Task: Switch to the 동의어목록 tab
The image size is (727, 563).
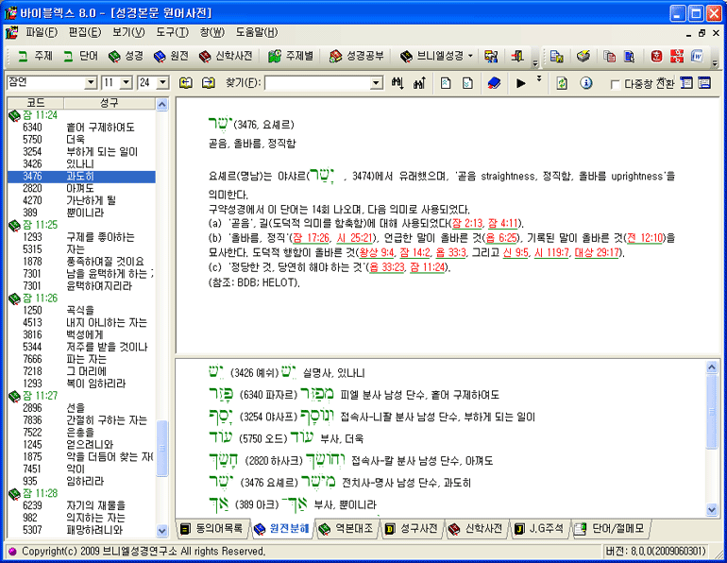Action: (x=212, y=528)
